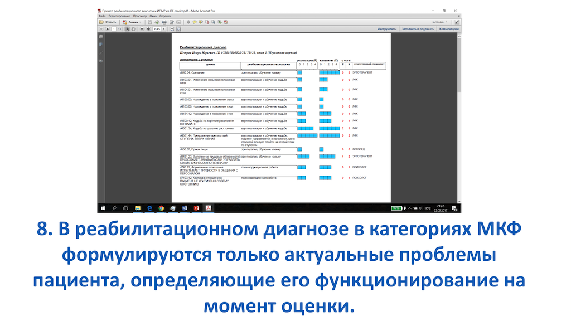Open the Окно menu

[x=153, y=16]
